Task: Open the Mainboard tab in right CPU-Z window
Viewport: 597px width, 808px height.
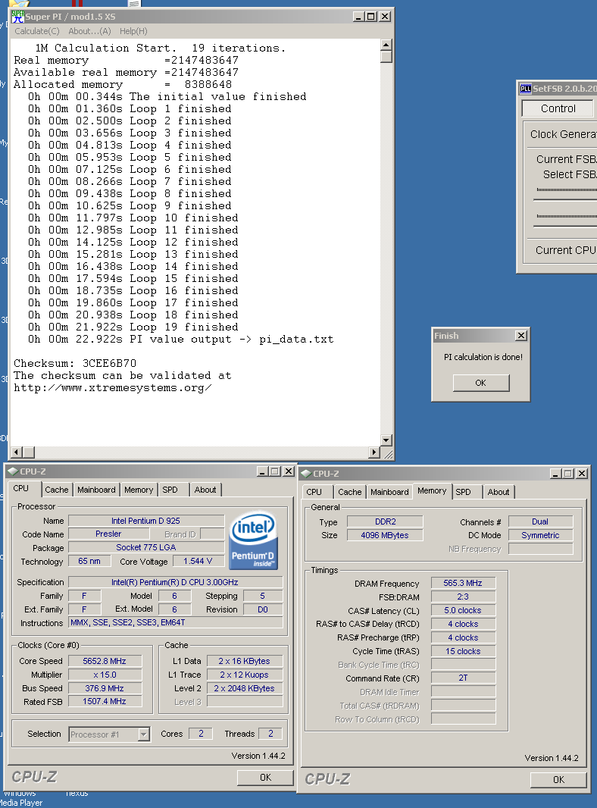Action: point(389,492)
